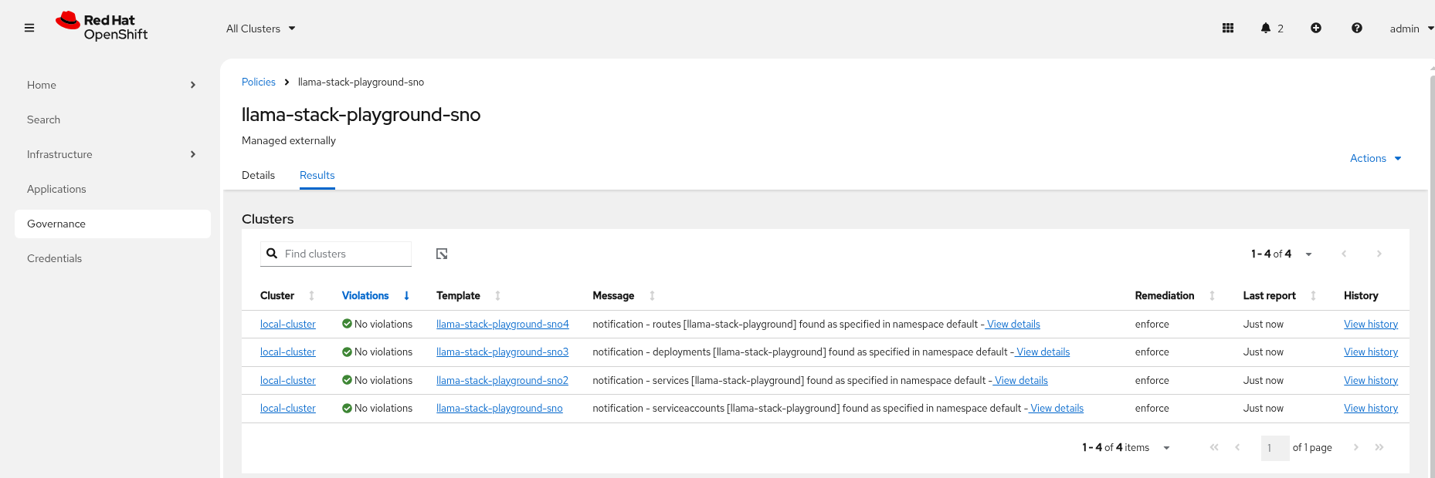Toggle the hamburger navigation menu

[x=29, y=29]
